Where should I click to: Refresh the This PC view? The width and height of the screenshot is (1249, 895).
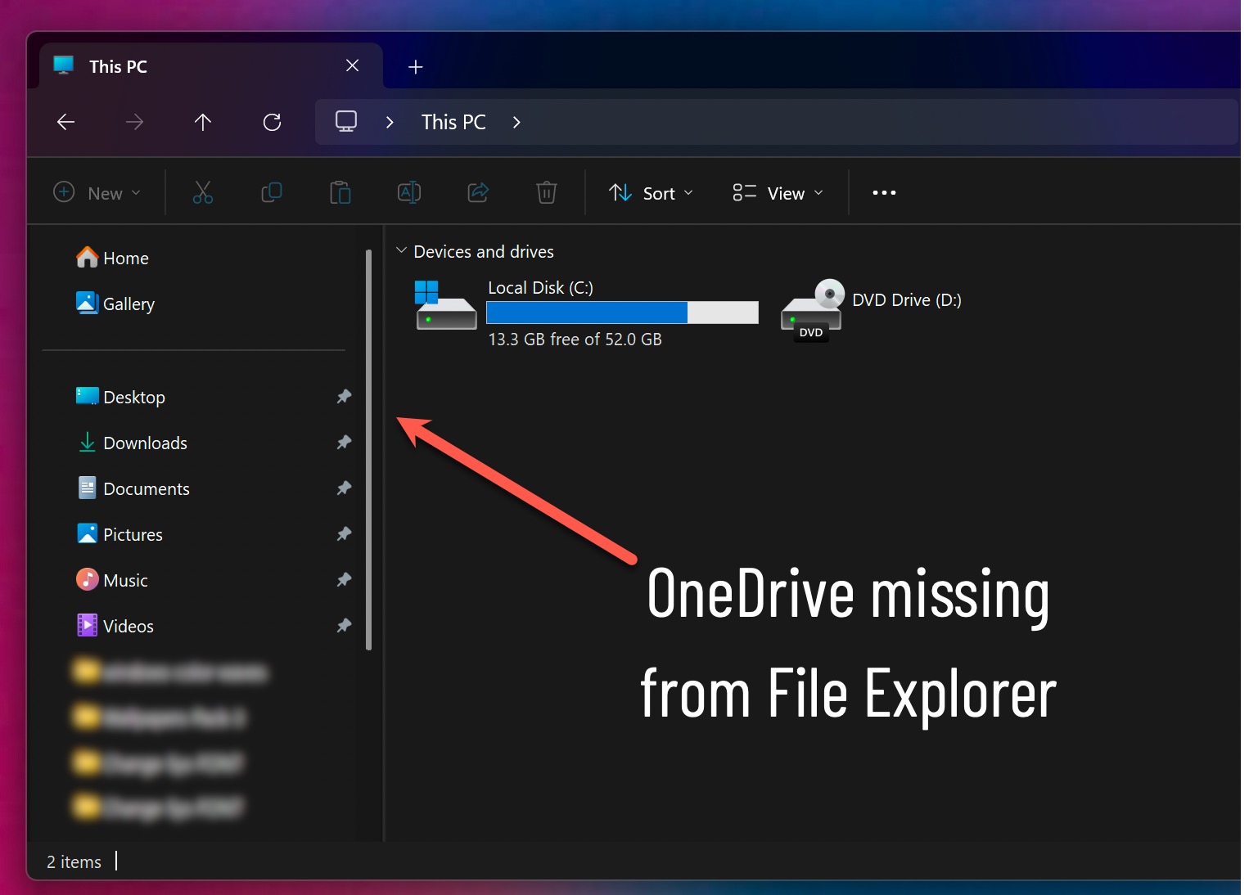point(273,123)
